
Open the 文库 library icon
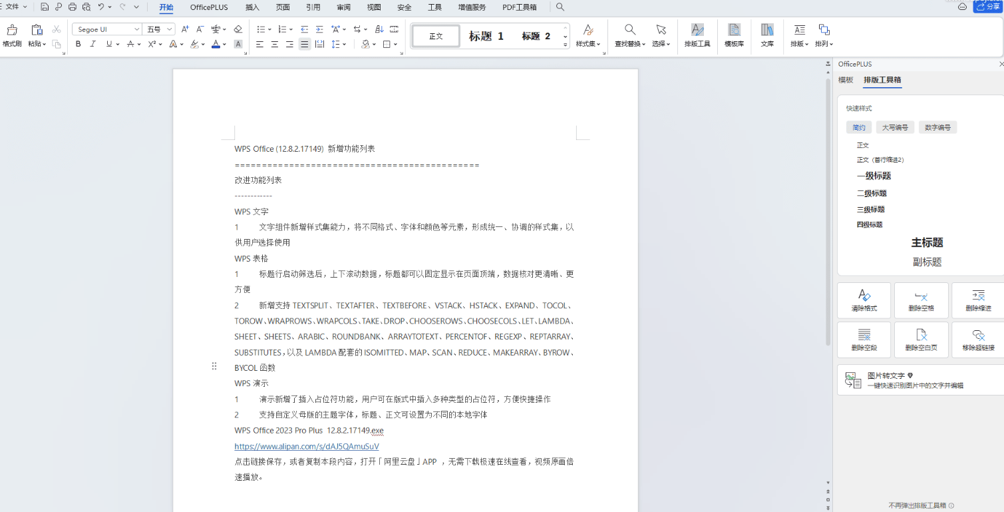767,35
